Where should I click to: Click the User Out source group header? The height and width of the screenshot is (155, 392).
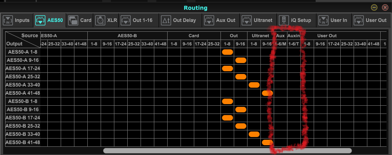point(327,36)
